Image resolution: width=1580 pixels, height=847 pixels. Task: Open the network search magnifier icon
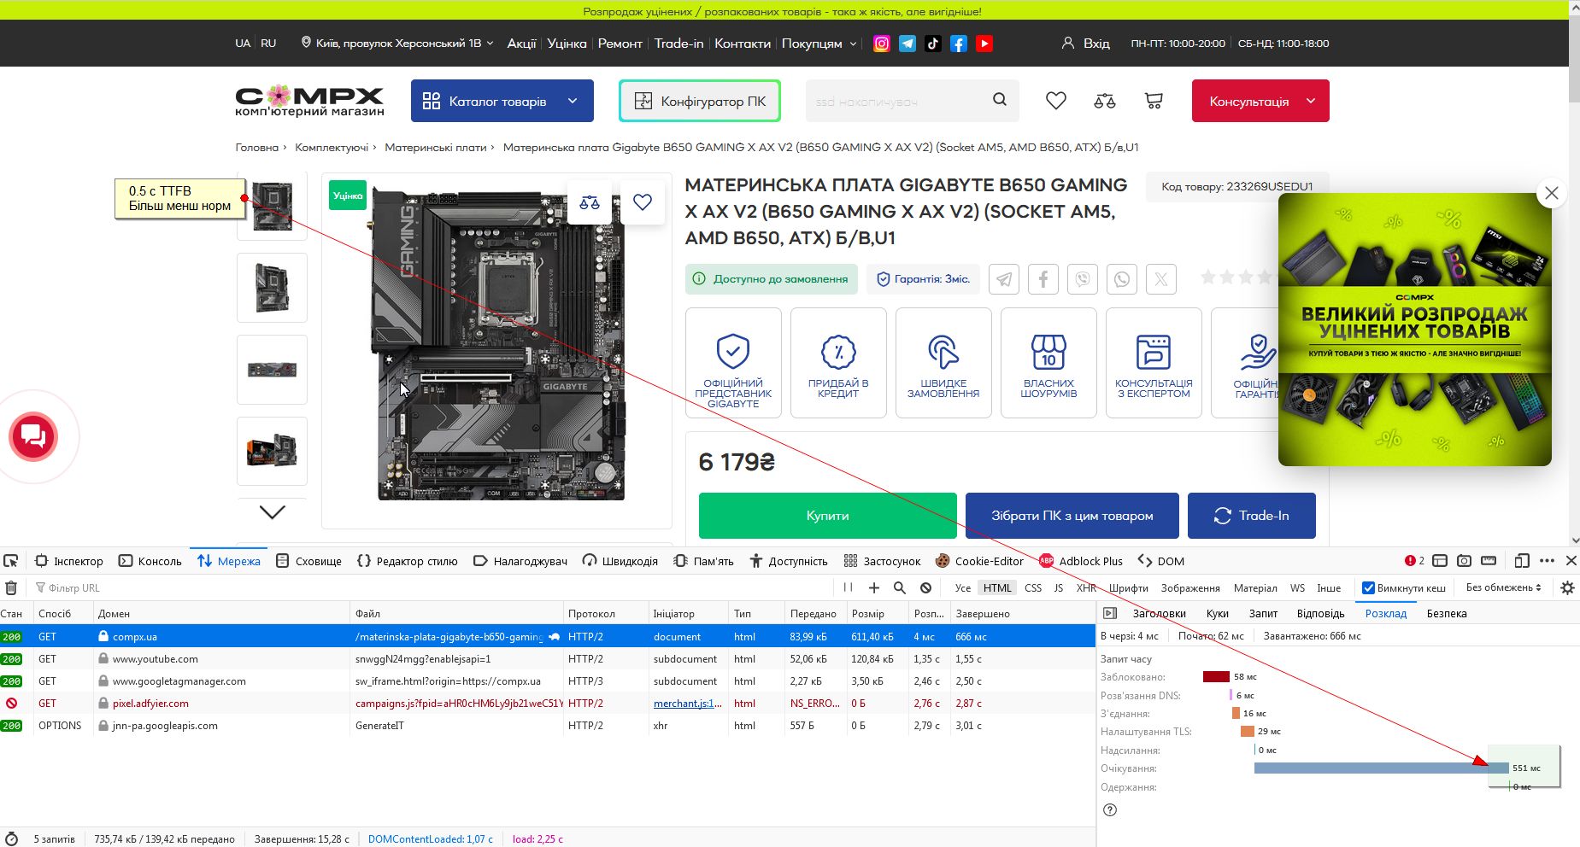(x=899, y=587)
